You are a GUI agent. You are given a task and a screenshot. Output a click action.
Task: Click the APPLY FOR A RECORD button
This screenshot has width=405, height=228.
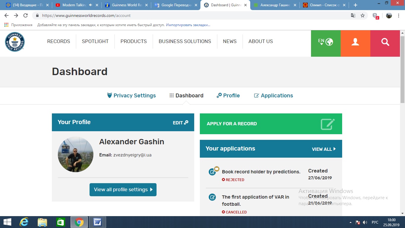coord(271,124)
